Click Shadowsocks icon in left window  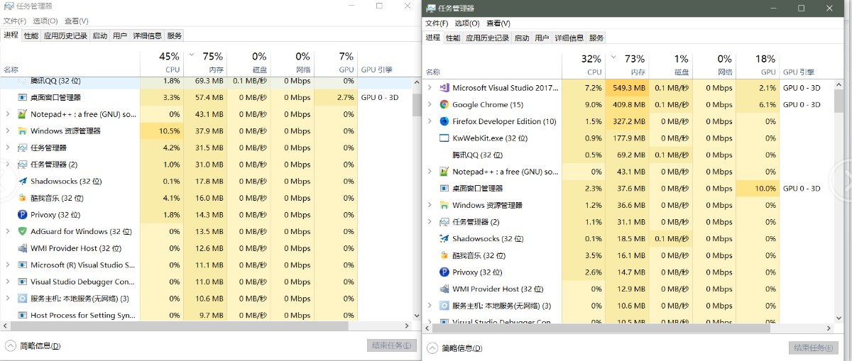[23, 182]
